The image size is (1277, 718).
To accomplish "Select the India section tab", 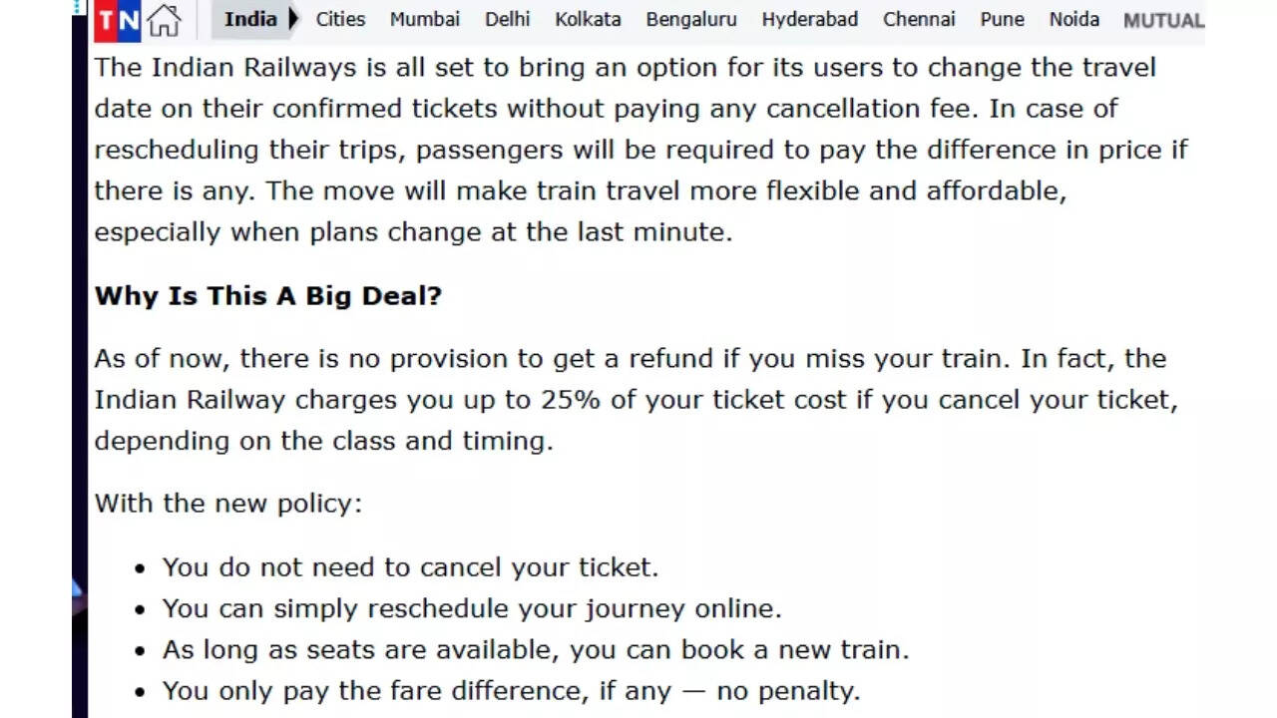I will coord(249,19).
